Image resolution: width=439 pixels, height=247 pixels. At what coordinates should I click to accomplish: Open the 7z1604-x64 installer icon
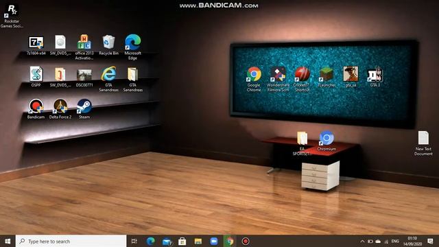[36, 45]
